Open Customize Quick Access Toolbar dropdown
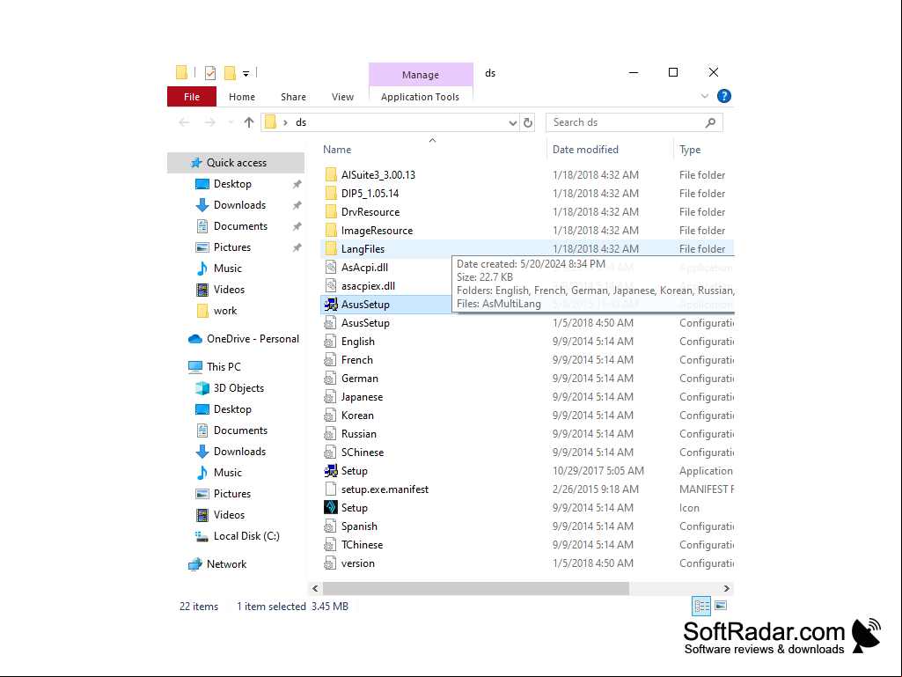The width and height of the screenshot is (902, 677). click(246, 73)
